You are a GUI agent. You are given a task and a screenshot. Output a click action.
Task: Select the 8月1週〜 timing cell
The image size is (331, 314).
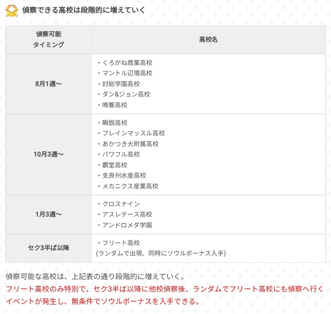(x=48, y=84)
